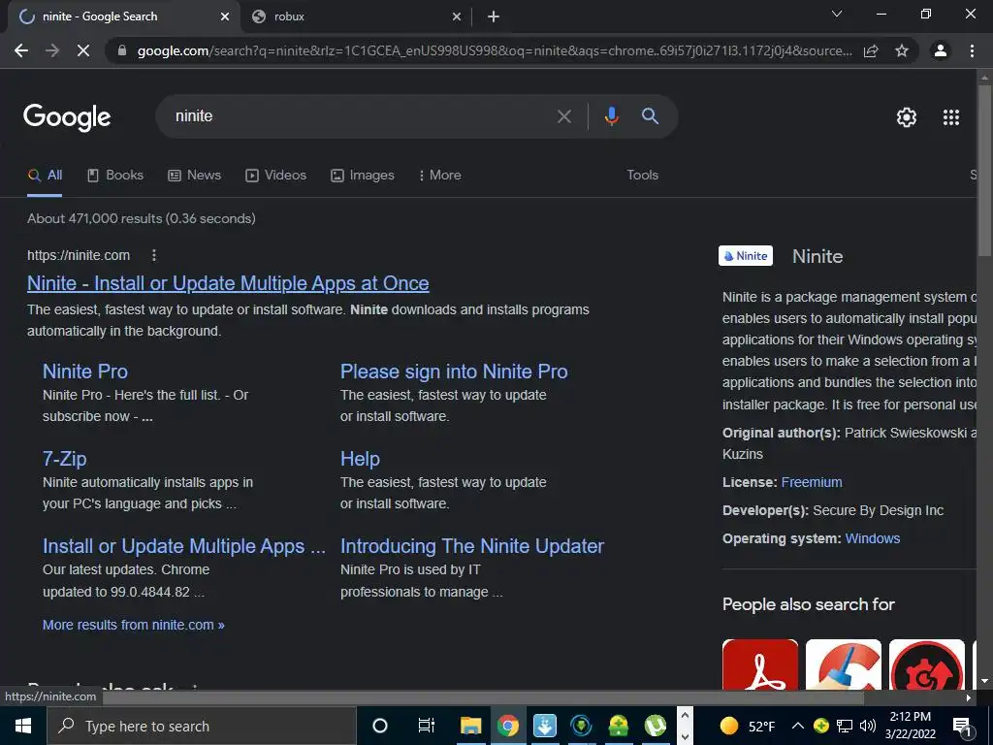Open the new tab plus button
Viewport: 993px width, 745px height.
pos(494,16)
